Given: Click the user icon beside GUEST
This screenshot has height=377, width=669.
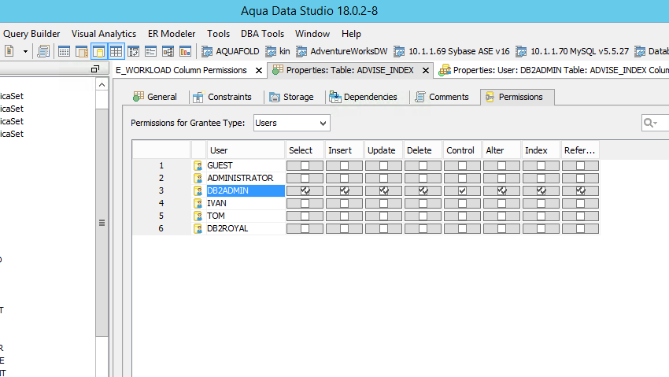Looking at the screenshot, I should pyautogui.click(x=198, y=165).
